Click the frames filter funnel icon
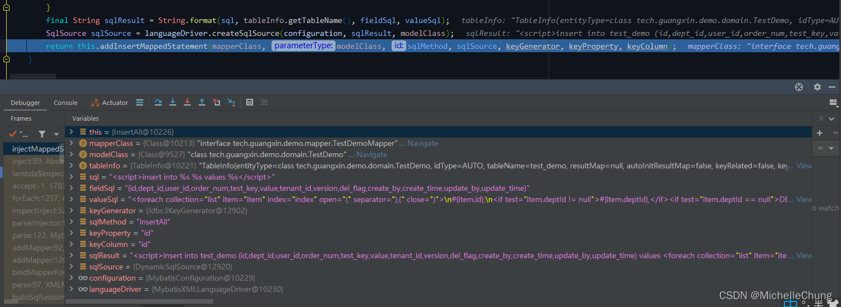 42,134
